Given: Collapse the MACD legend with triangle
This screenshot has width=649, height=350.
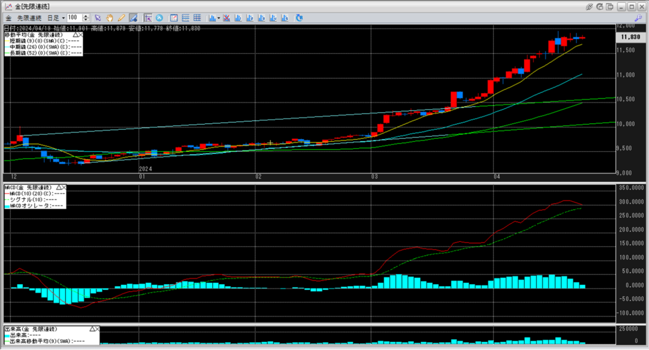Looking at the screenshot, I should coord(58,188).
